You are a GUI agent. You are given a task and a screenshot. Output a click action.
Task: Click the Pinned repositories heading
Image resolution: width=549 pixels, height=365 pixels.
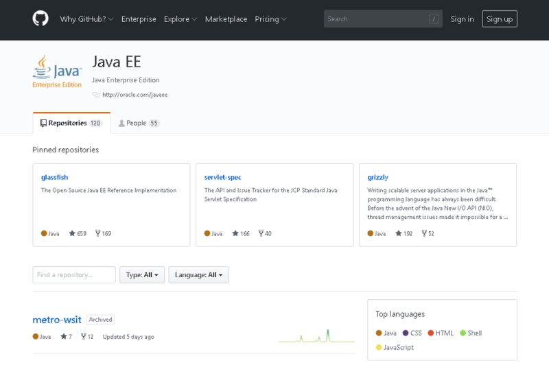point(65,150)
